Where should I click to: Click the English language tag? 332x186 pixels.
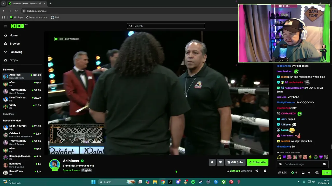tap(86, 171)
